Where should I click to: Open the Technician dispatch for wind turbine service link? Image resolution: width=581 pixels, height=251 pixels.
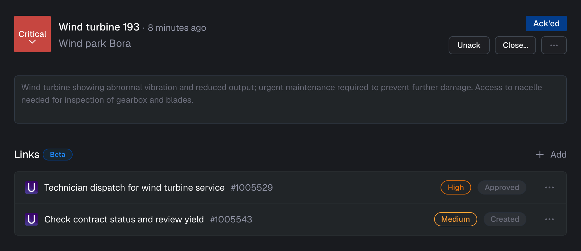[134, 187]
